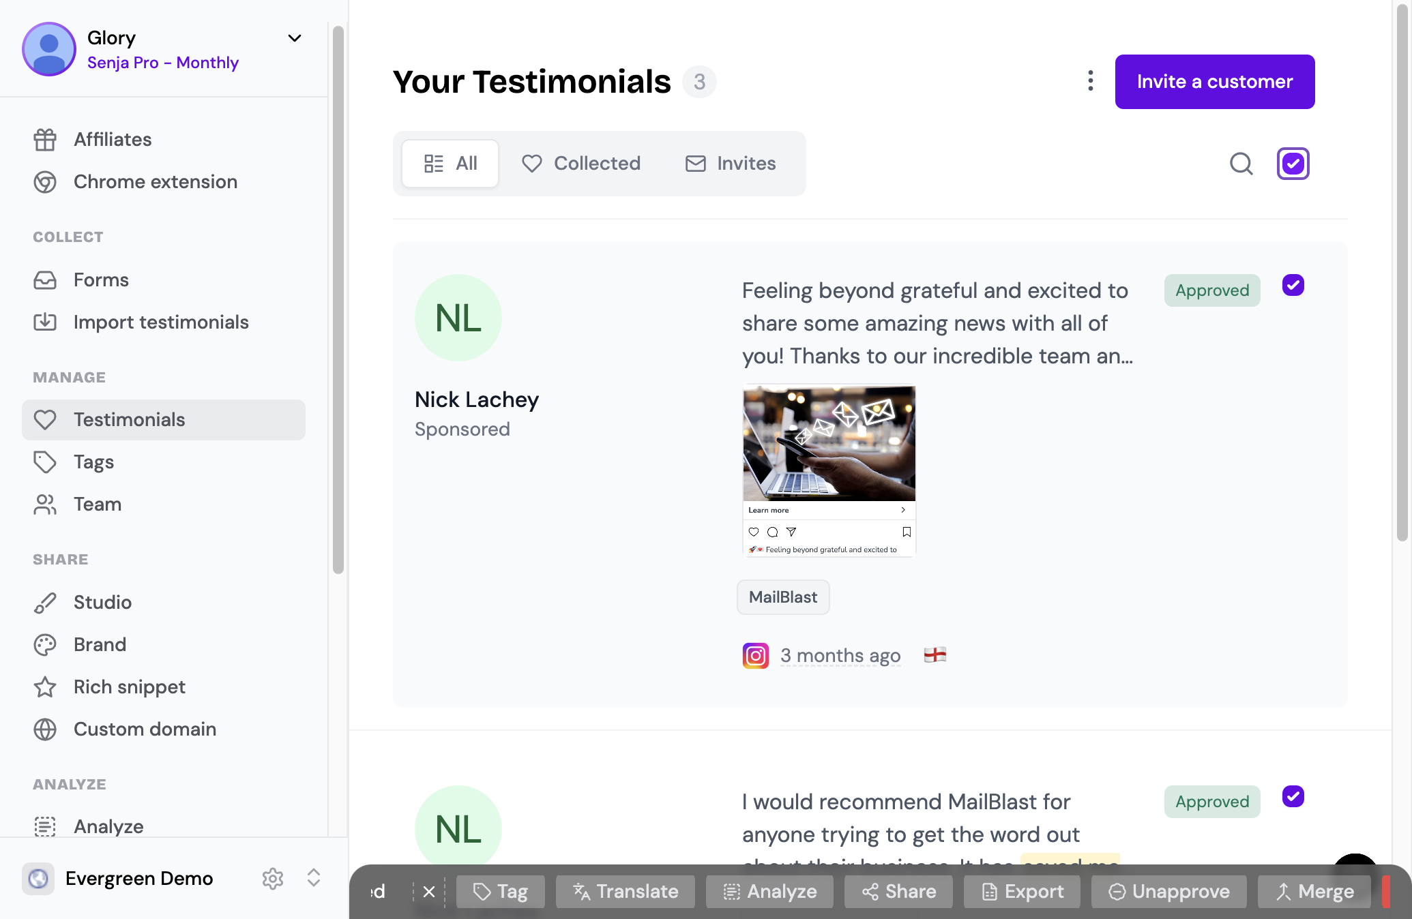This screenshot has height=919, width=1412.
Task: Click the 'Sponsored' subtitle text
Action: coord(462,430)
